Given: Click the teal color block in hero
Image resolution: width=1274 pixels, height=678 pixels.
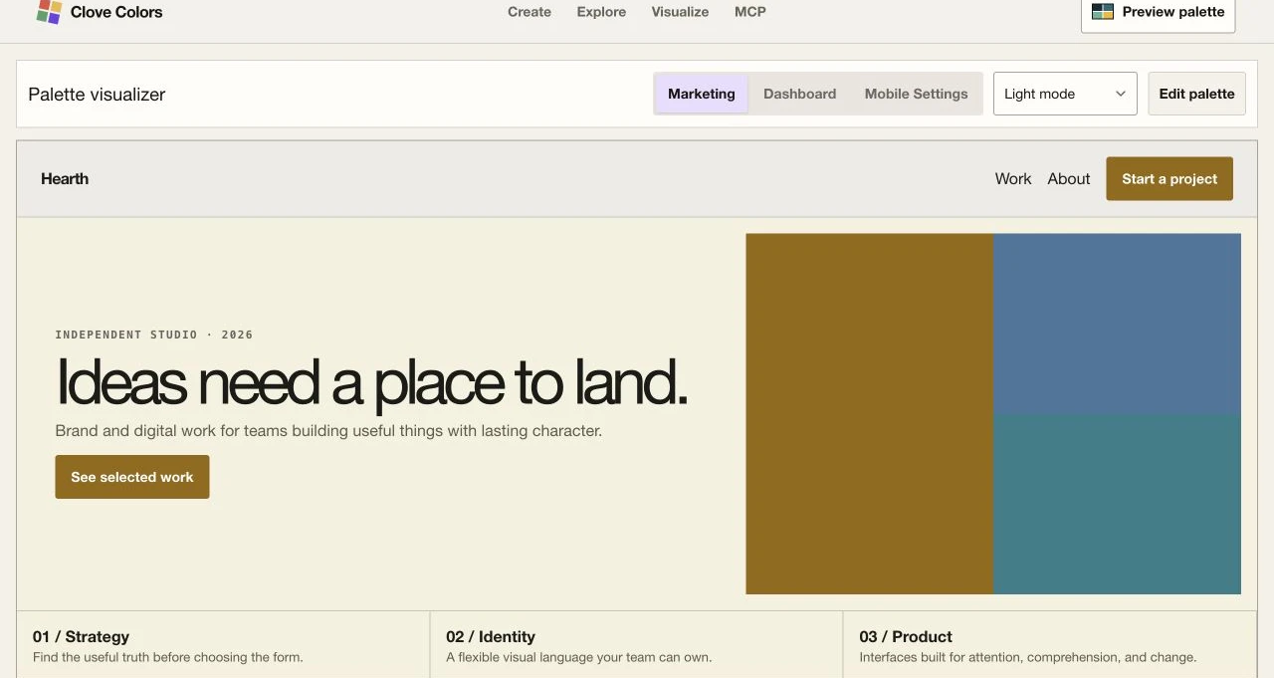Looking at the screenshot, I should 1117,504.
